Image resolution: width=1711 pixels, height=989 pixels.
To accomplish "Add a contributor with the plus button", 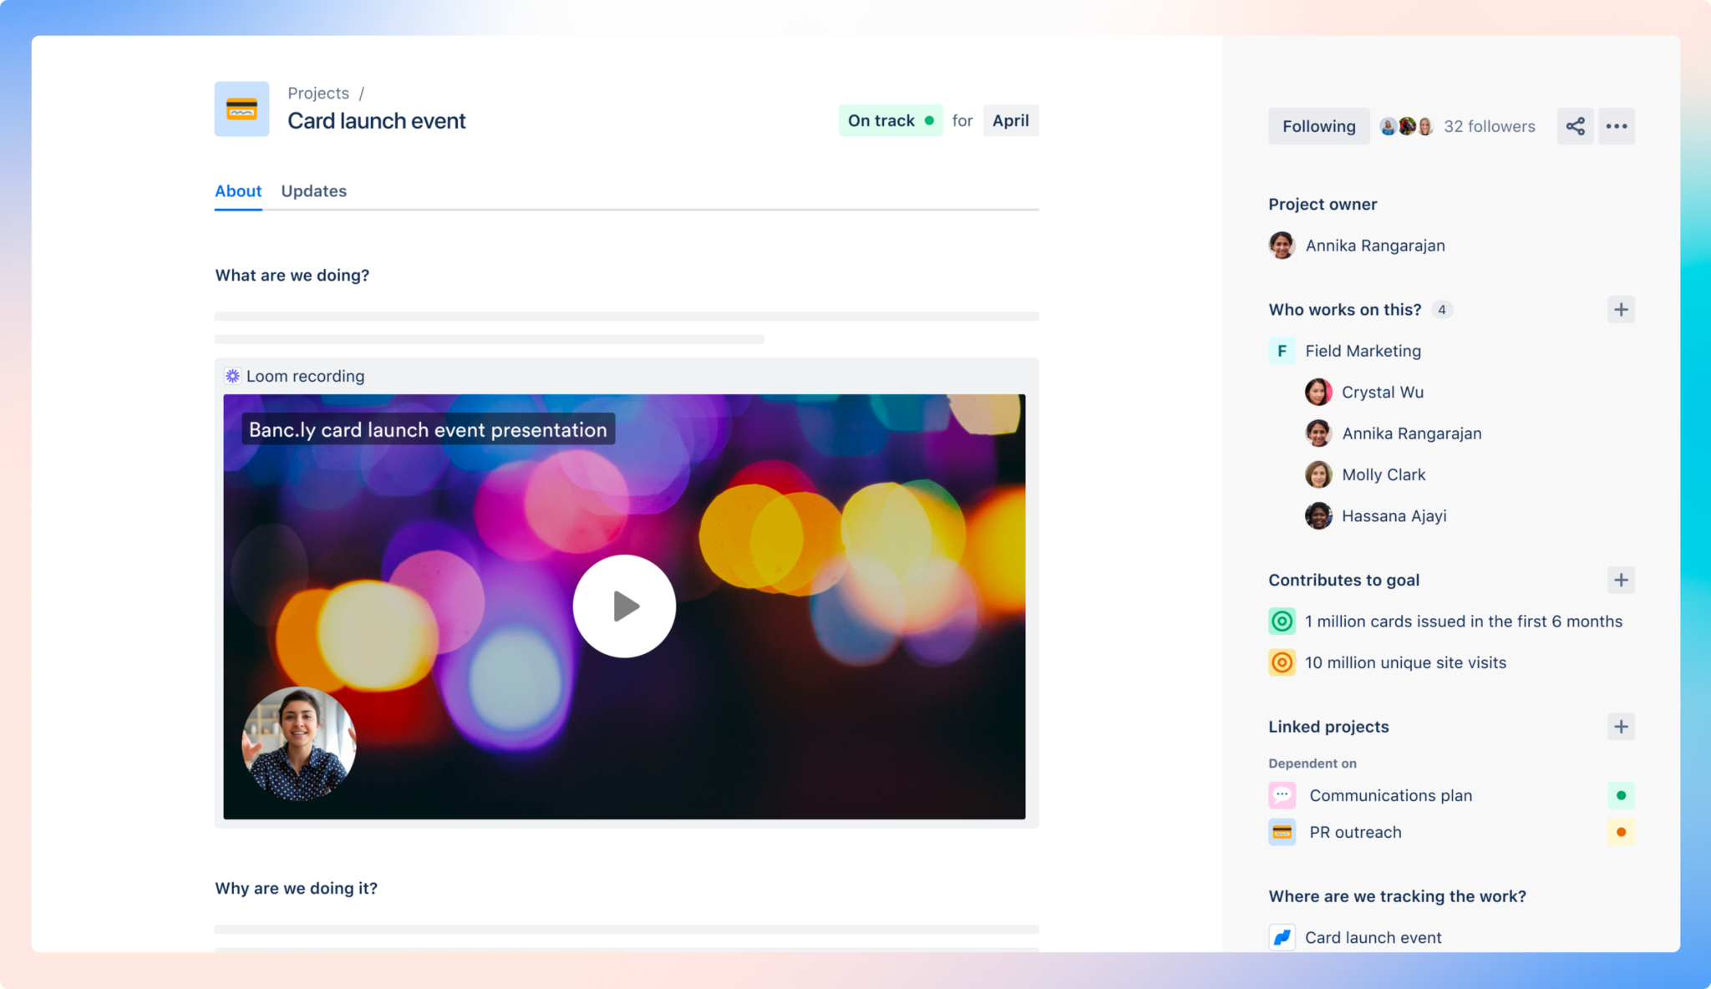I will [x=1621, y=309].
